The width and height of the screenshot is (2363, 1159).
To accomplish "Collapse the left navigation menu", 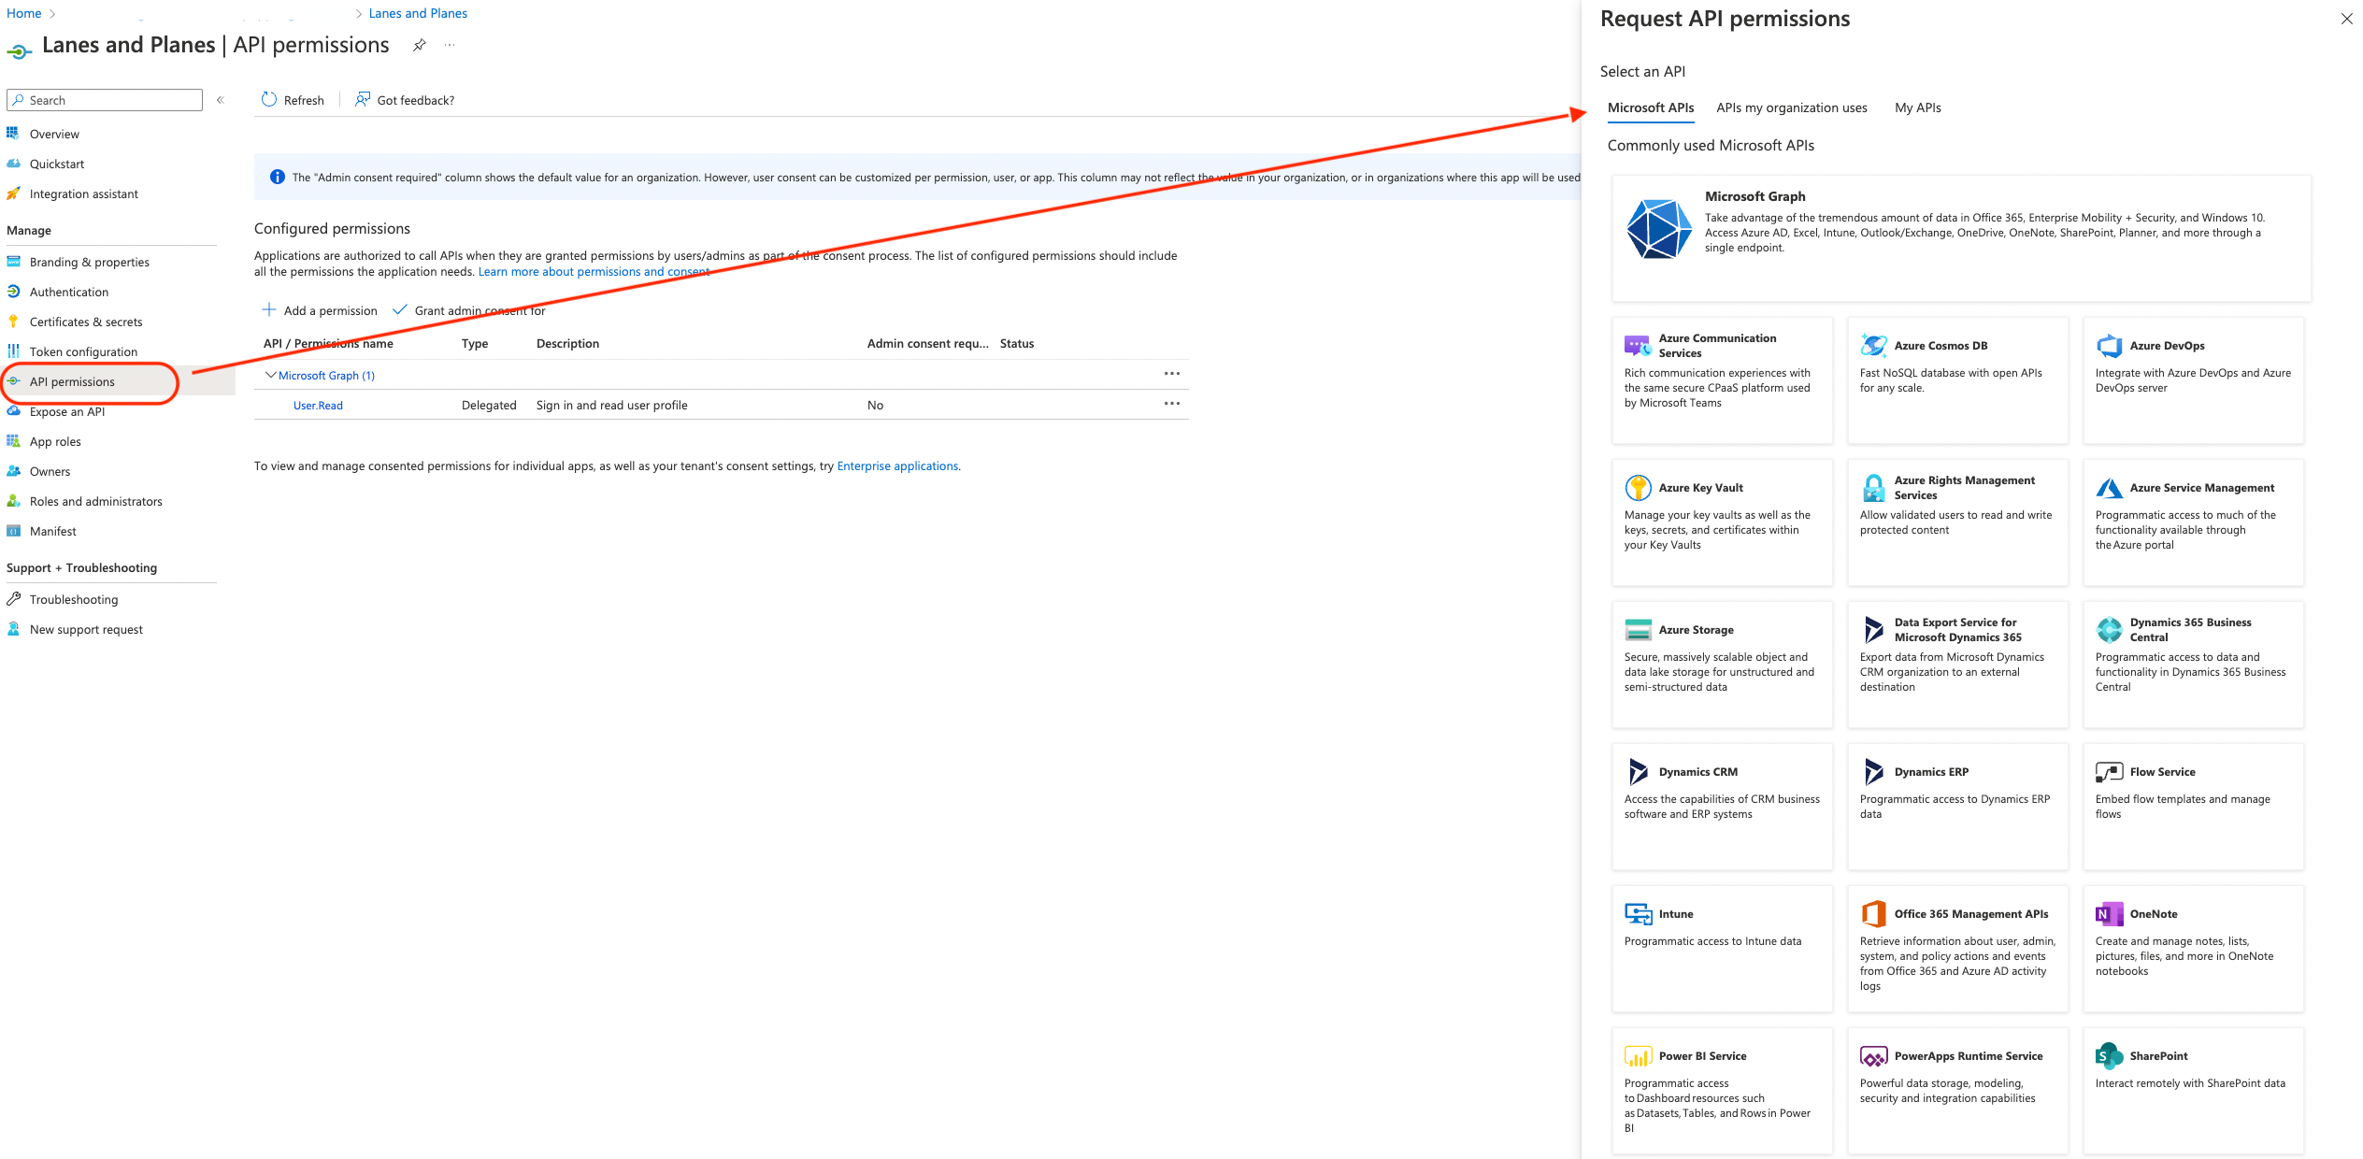I will point(221,100).
